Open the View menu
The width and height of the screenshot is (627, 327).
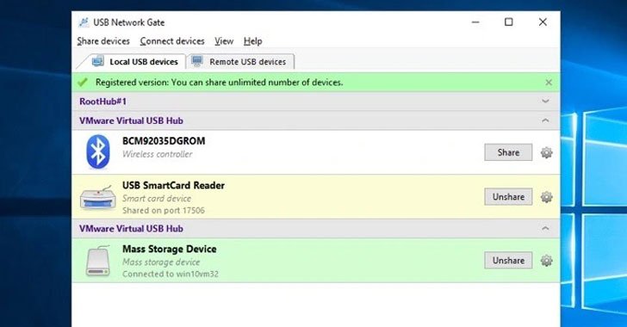224,41
